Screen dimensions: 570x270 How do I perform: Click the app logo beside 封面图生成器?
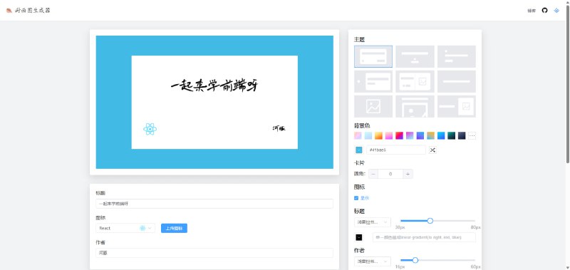coord(9,10)
